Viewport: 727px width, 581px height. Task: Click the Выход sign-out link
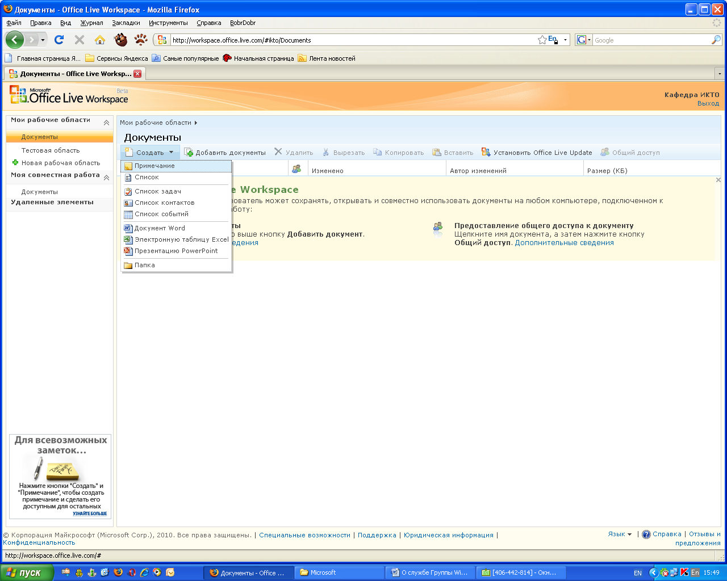click(x=708, y=103)
